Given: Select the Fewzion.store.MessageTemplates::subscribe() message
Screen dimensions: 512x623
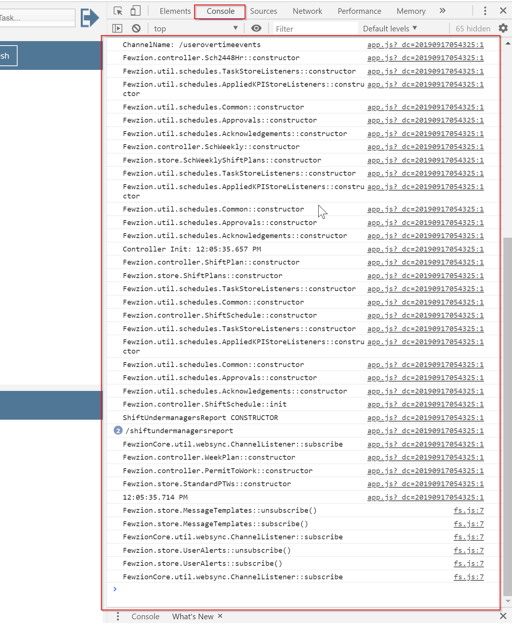Looking at the screenshot, I should (215, 524).
